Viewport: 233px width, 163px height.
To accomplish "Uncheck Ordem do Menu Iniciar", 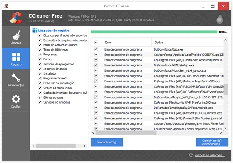I will (x=40, y=88).
